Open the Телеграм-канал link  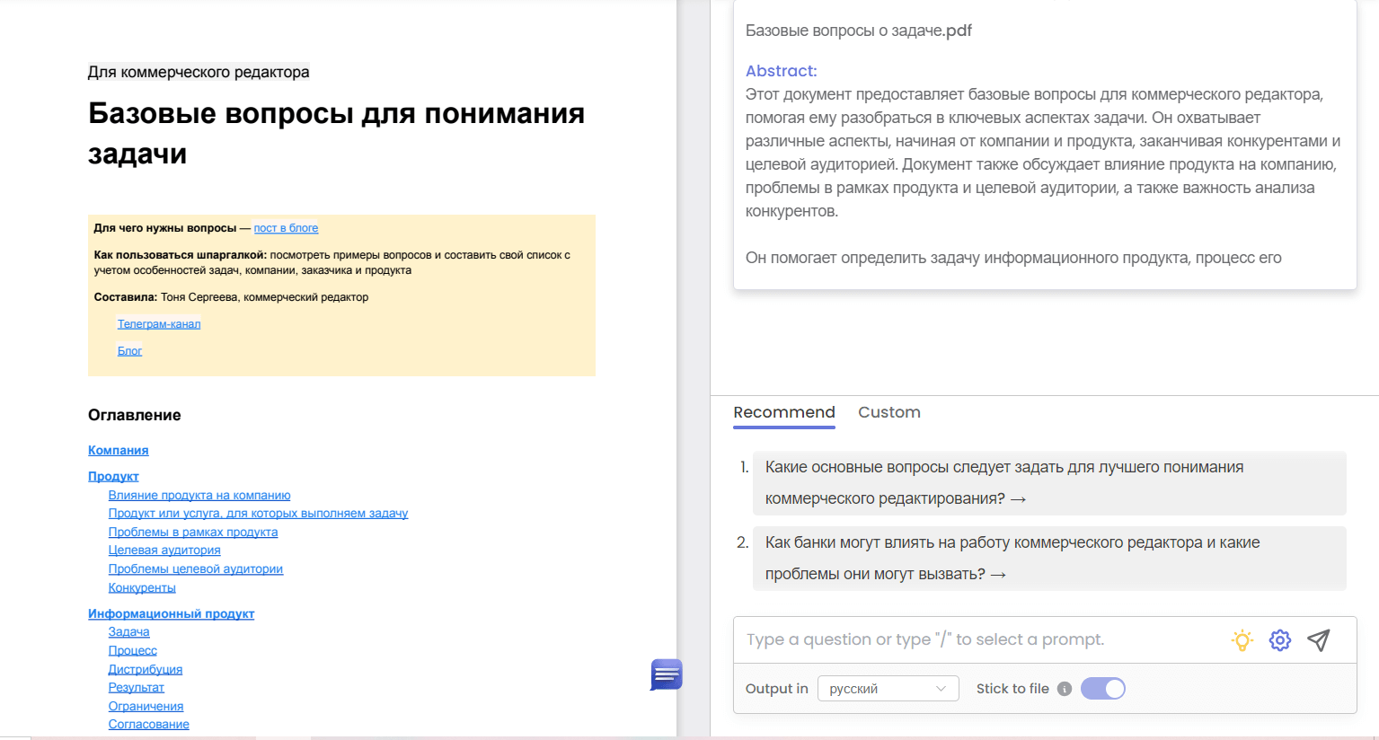coord(159,324)
